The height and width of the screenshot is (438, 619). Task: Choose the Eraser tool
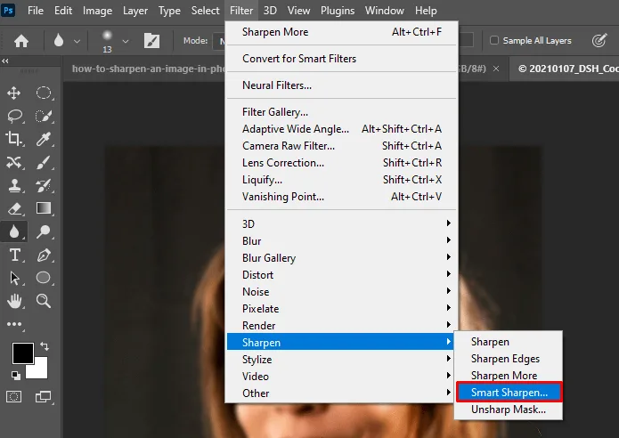[x=14, y=208]
